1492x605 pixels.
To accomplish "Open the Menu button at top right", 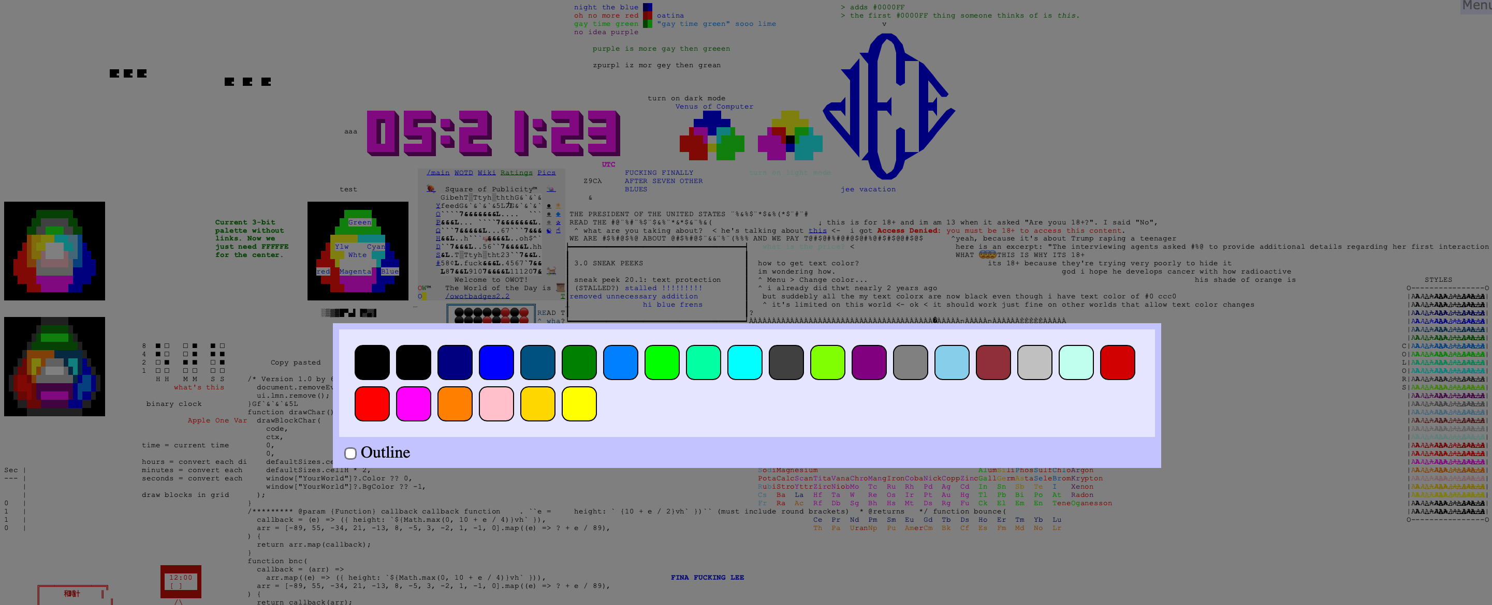I will point(1476,6).
